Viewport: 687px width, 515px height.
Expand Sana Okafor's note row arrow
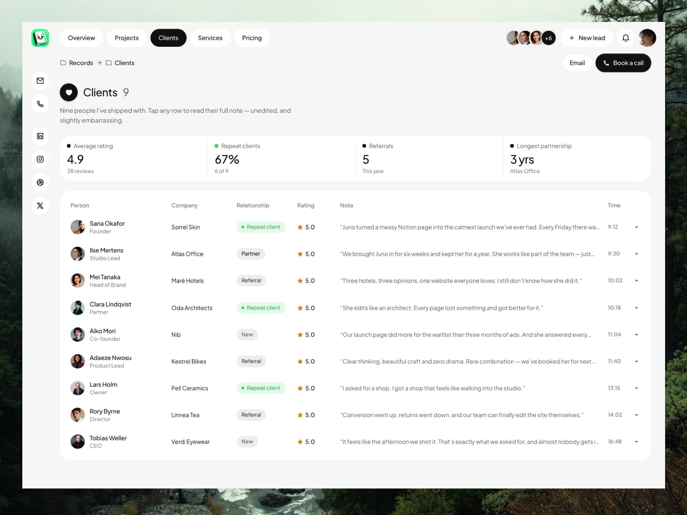[x=636, y=227]
